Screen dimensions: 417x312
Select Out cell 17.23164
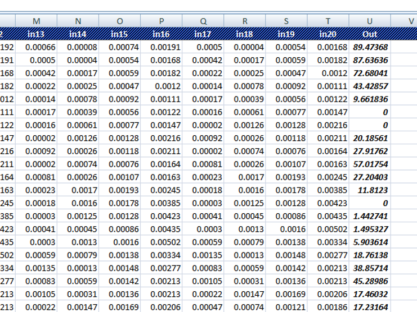(370, 307)
